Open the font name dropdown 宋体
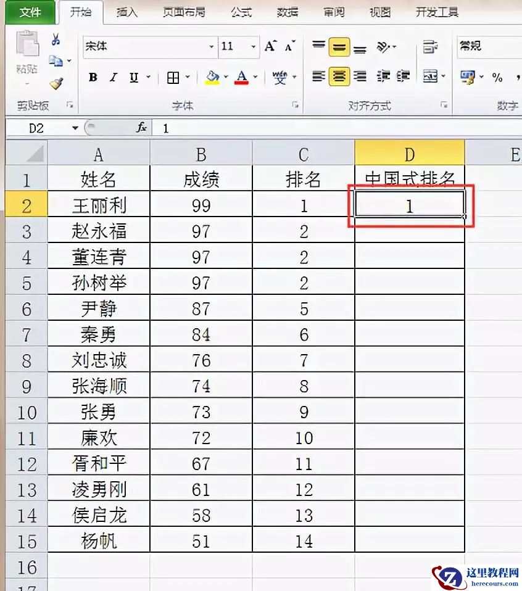The width and height of the screenshot is (522, 591). coord(212,47)
